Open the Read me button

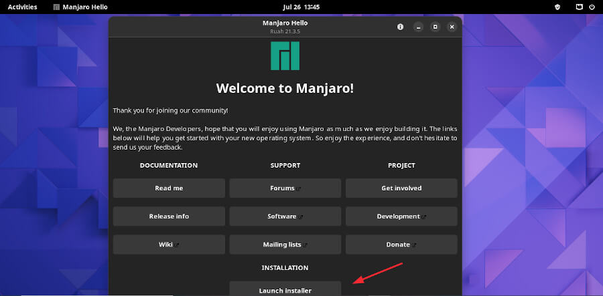(169, 188)
